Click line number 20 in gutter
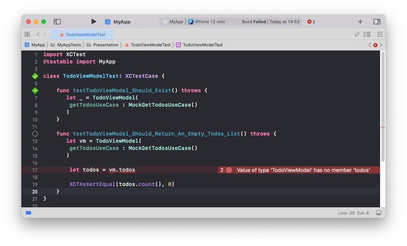Viewport: 407px width, 246px height. click(x=35, y=192)
